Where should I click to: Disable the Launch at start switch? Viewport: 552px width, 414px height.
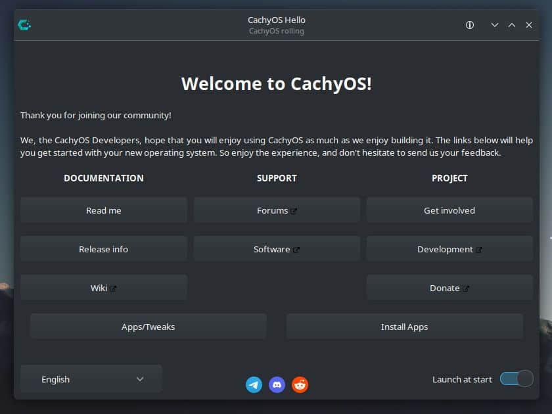[x=516, y=379]
